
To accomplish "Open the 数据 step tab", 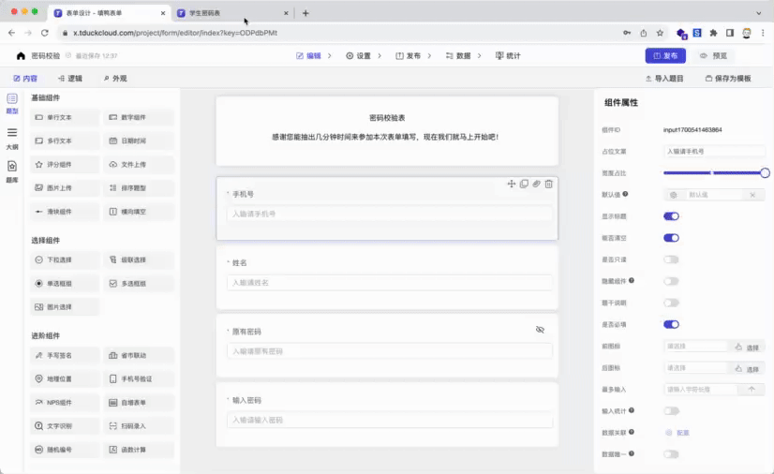I will 458,55.
